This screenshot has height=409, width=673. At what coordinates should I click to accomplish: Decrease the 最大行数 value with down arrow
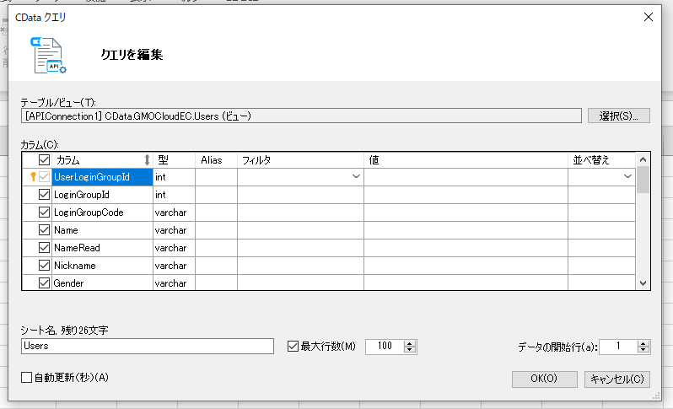tap(410, 349)
